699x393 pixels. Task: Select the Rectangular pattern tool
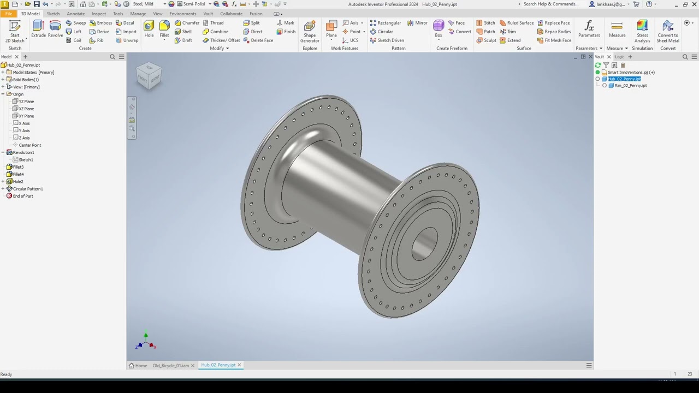click(x=385, y=23)
